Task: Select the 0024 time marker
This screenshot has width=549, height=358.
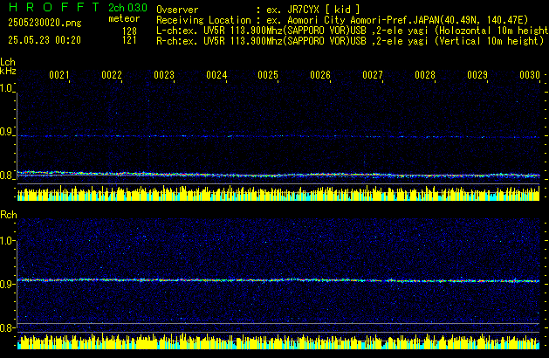Action: (216, 75)
